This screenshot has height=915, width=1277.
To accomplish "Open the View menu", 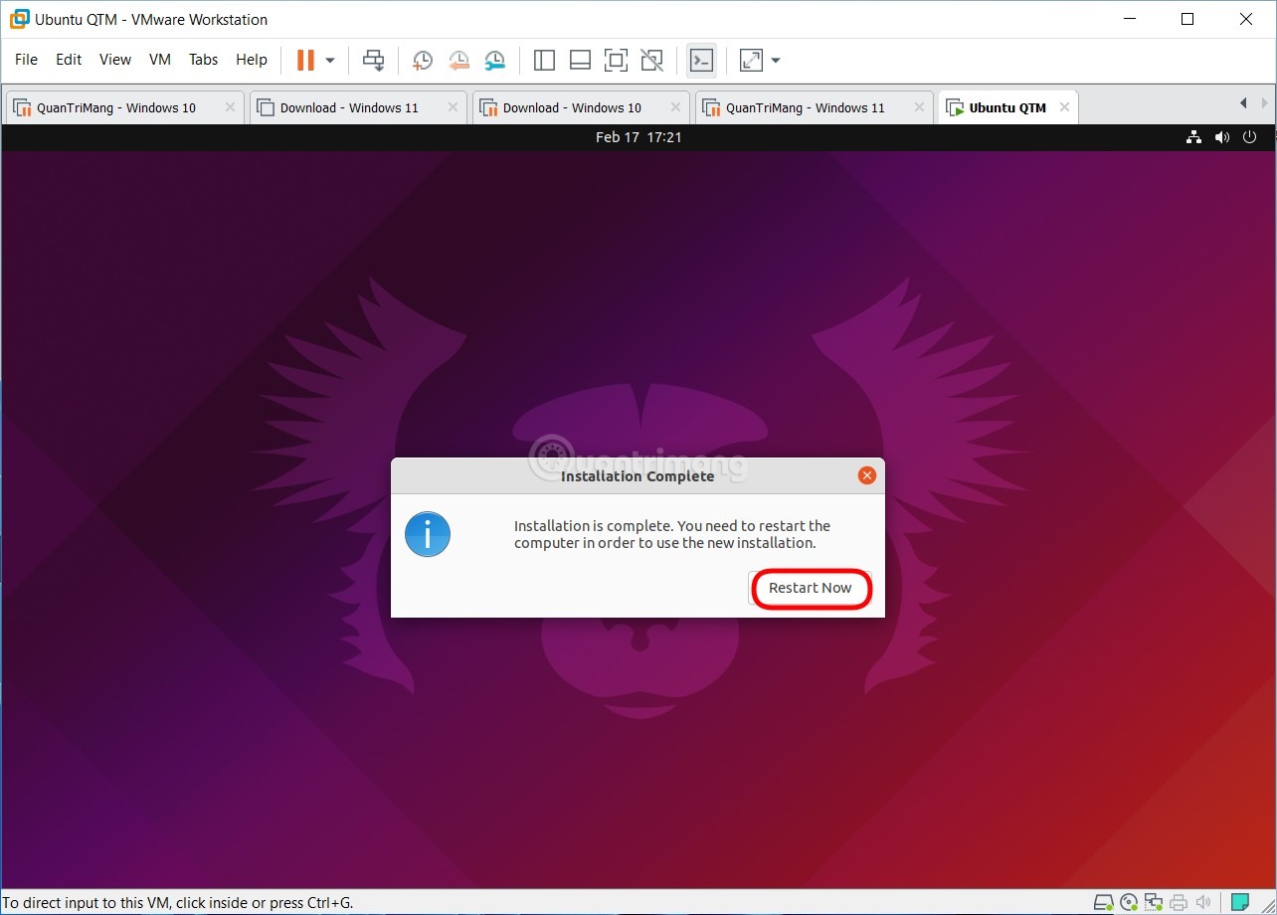I will pos(115,60).
